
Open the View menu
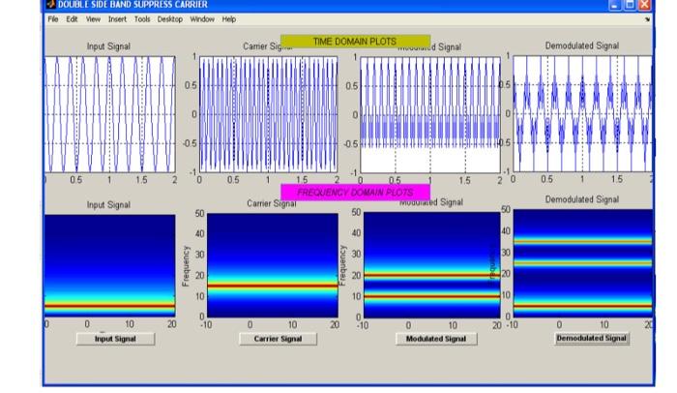tap(93, 19)
